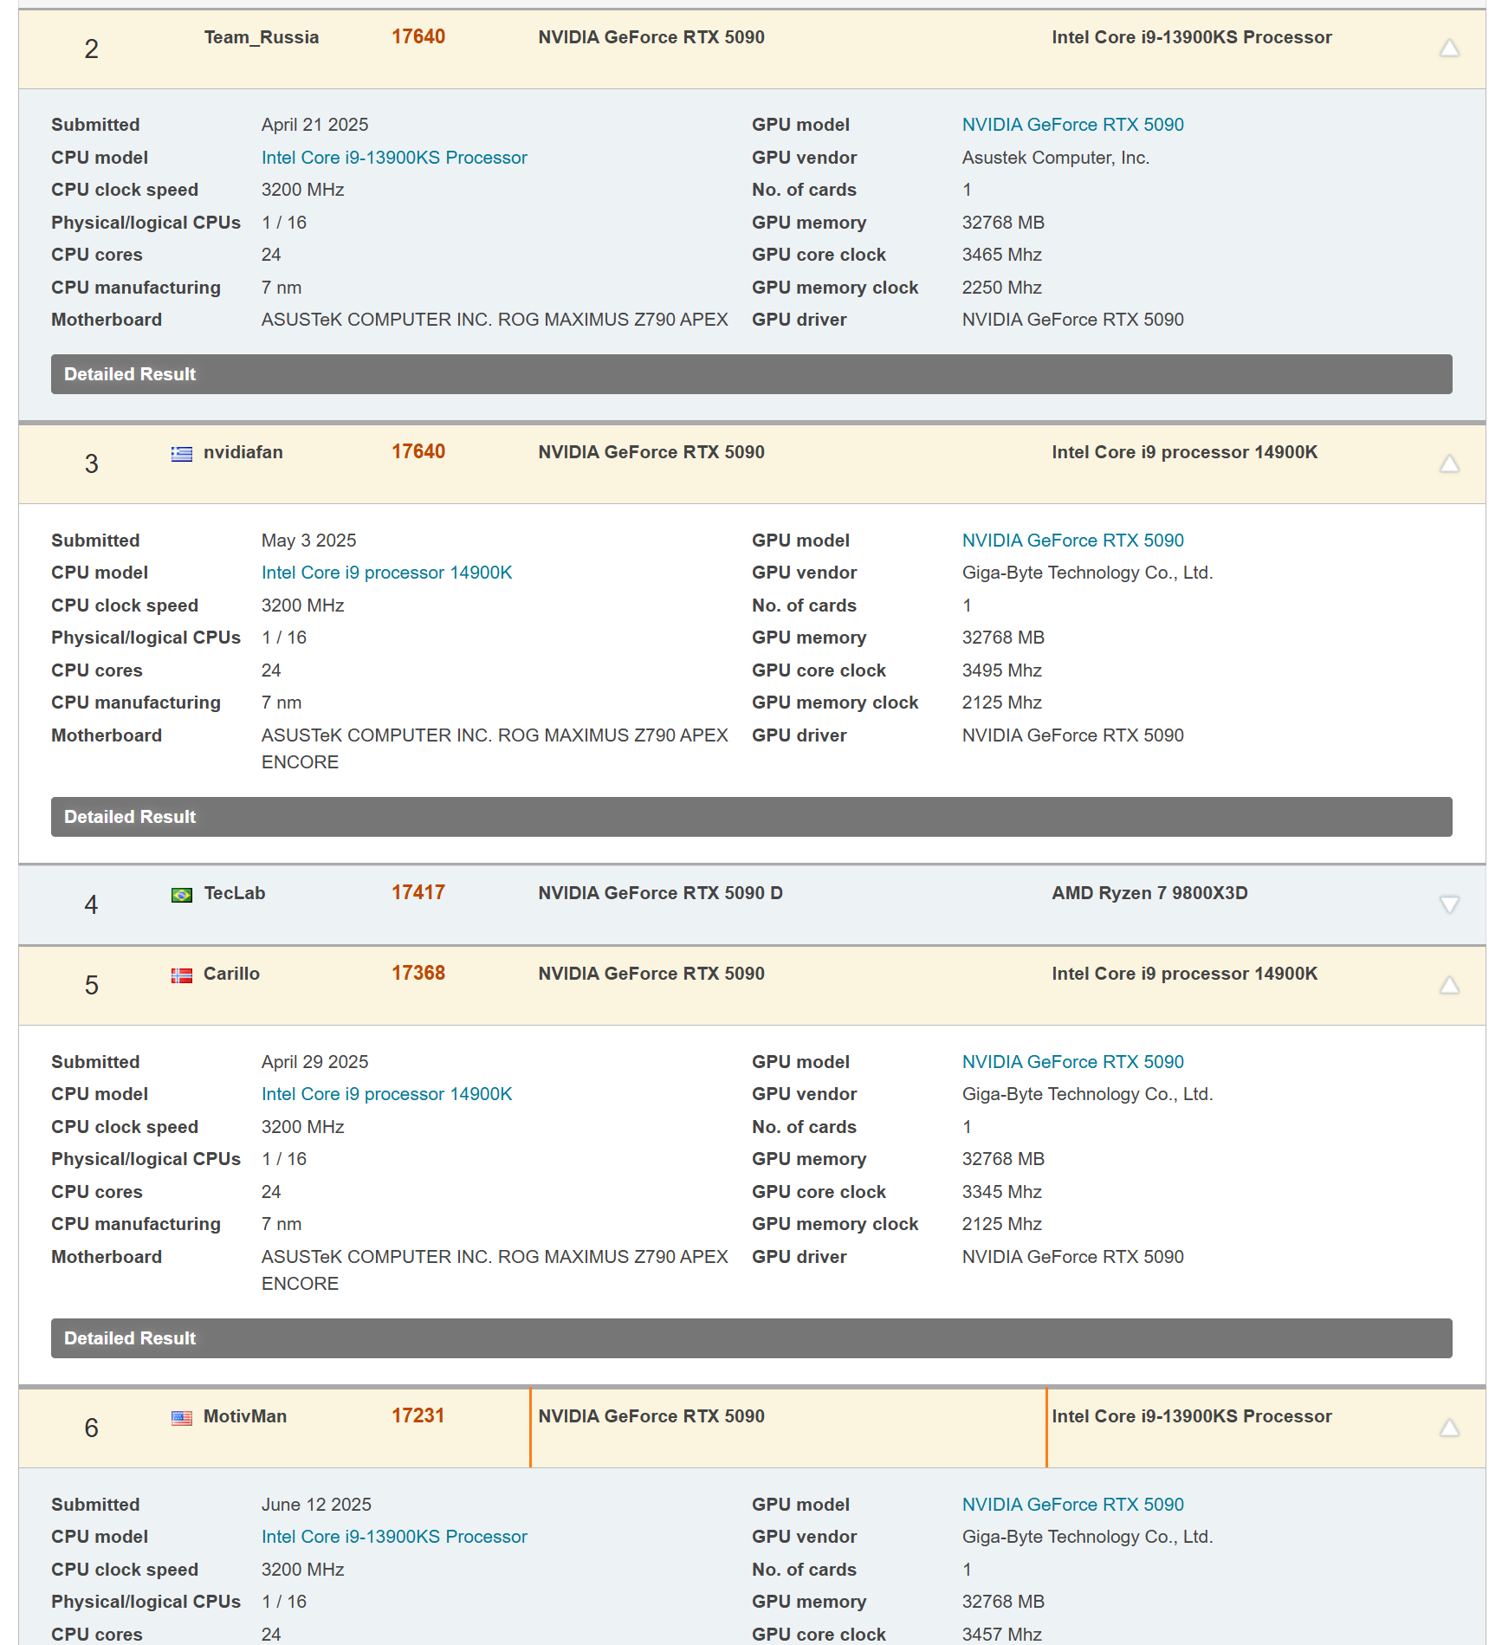Click the 3457 Mhz GPU core clock value

tap(1002, 1635)
